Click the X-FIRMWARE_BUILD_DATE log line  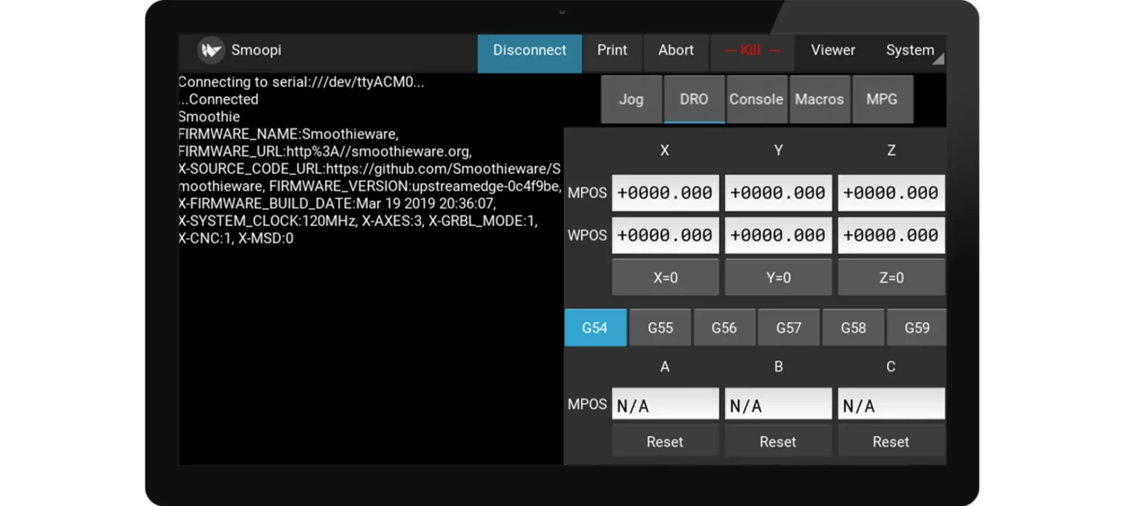[x=337, y=204]
